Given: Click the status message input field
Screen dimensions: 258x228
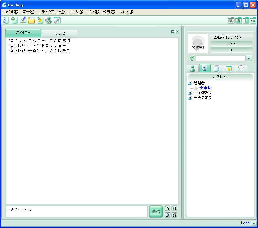Looking at the screenshot, I should [x=220, y=58].
